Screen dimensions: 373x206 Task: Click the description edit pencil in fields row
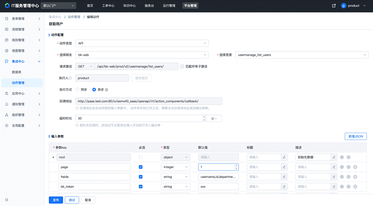click(334, 177)
